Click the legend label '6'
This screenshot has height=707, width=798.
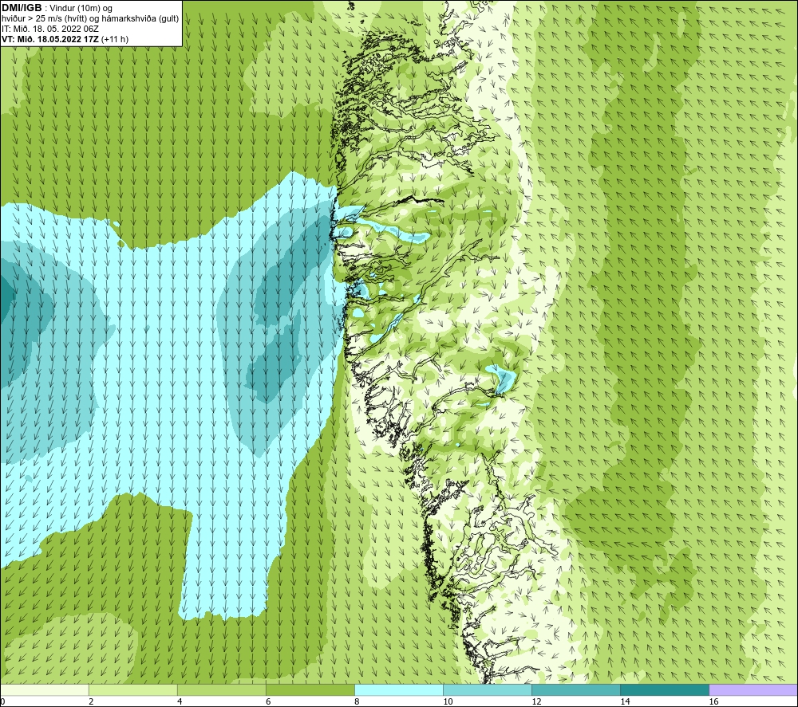tap(267, 702)
